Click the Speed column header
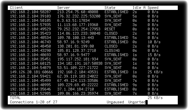Screen dimensions: 188x110 point(153,8)
